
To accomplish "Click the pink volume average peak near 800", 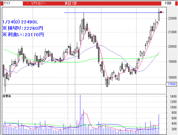I will 84,113.
